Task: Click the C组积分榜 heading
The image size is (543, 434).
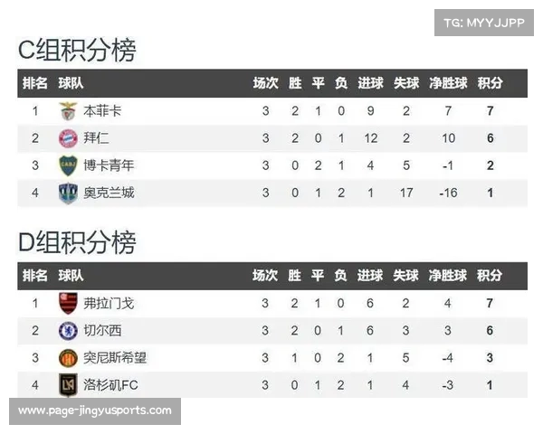Action: tap(77, 51)
